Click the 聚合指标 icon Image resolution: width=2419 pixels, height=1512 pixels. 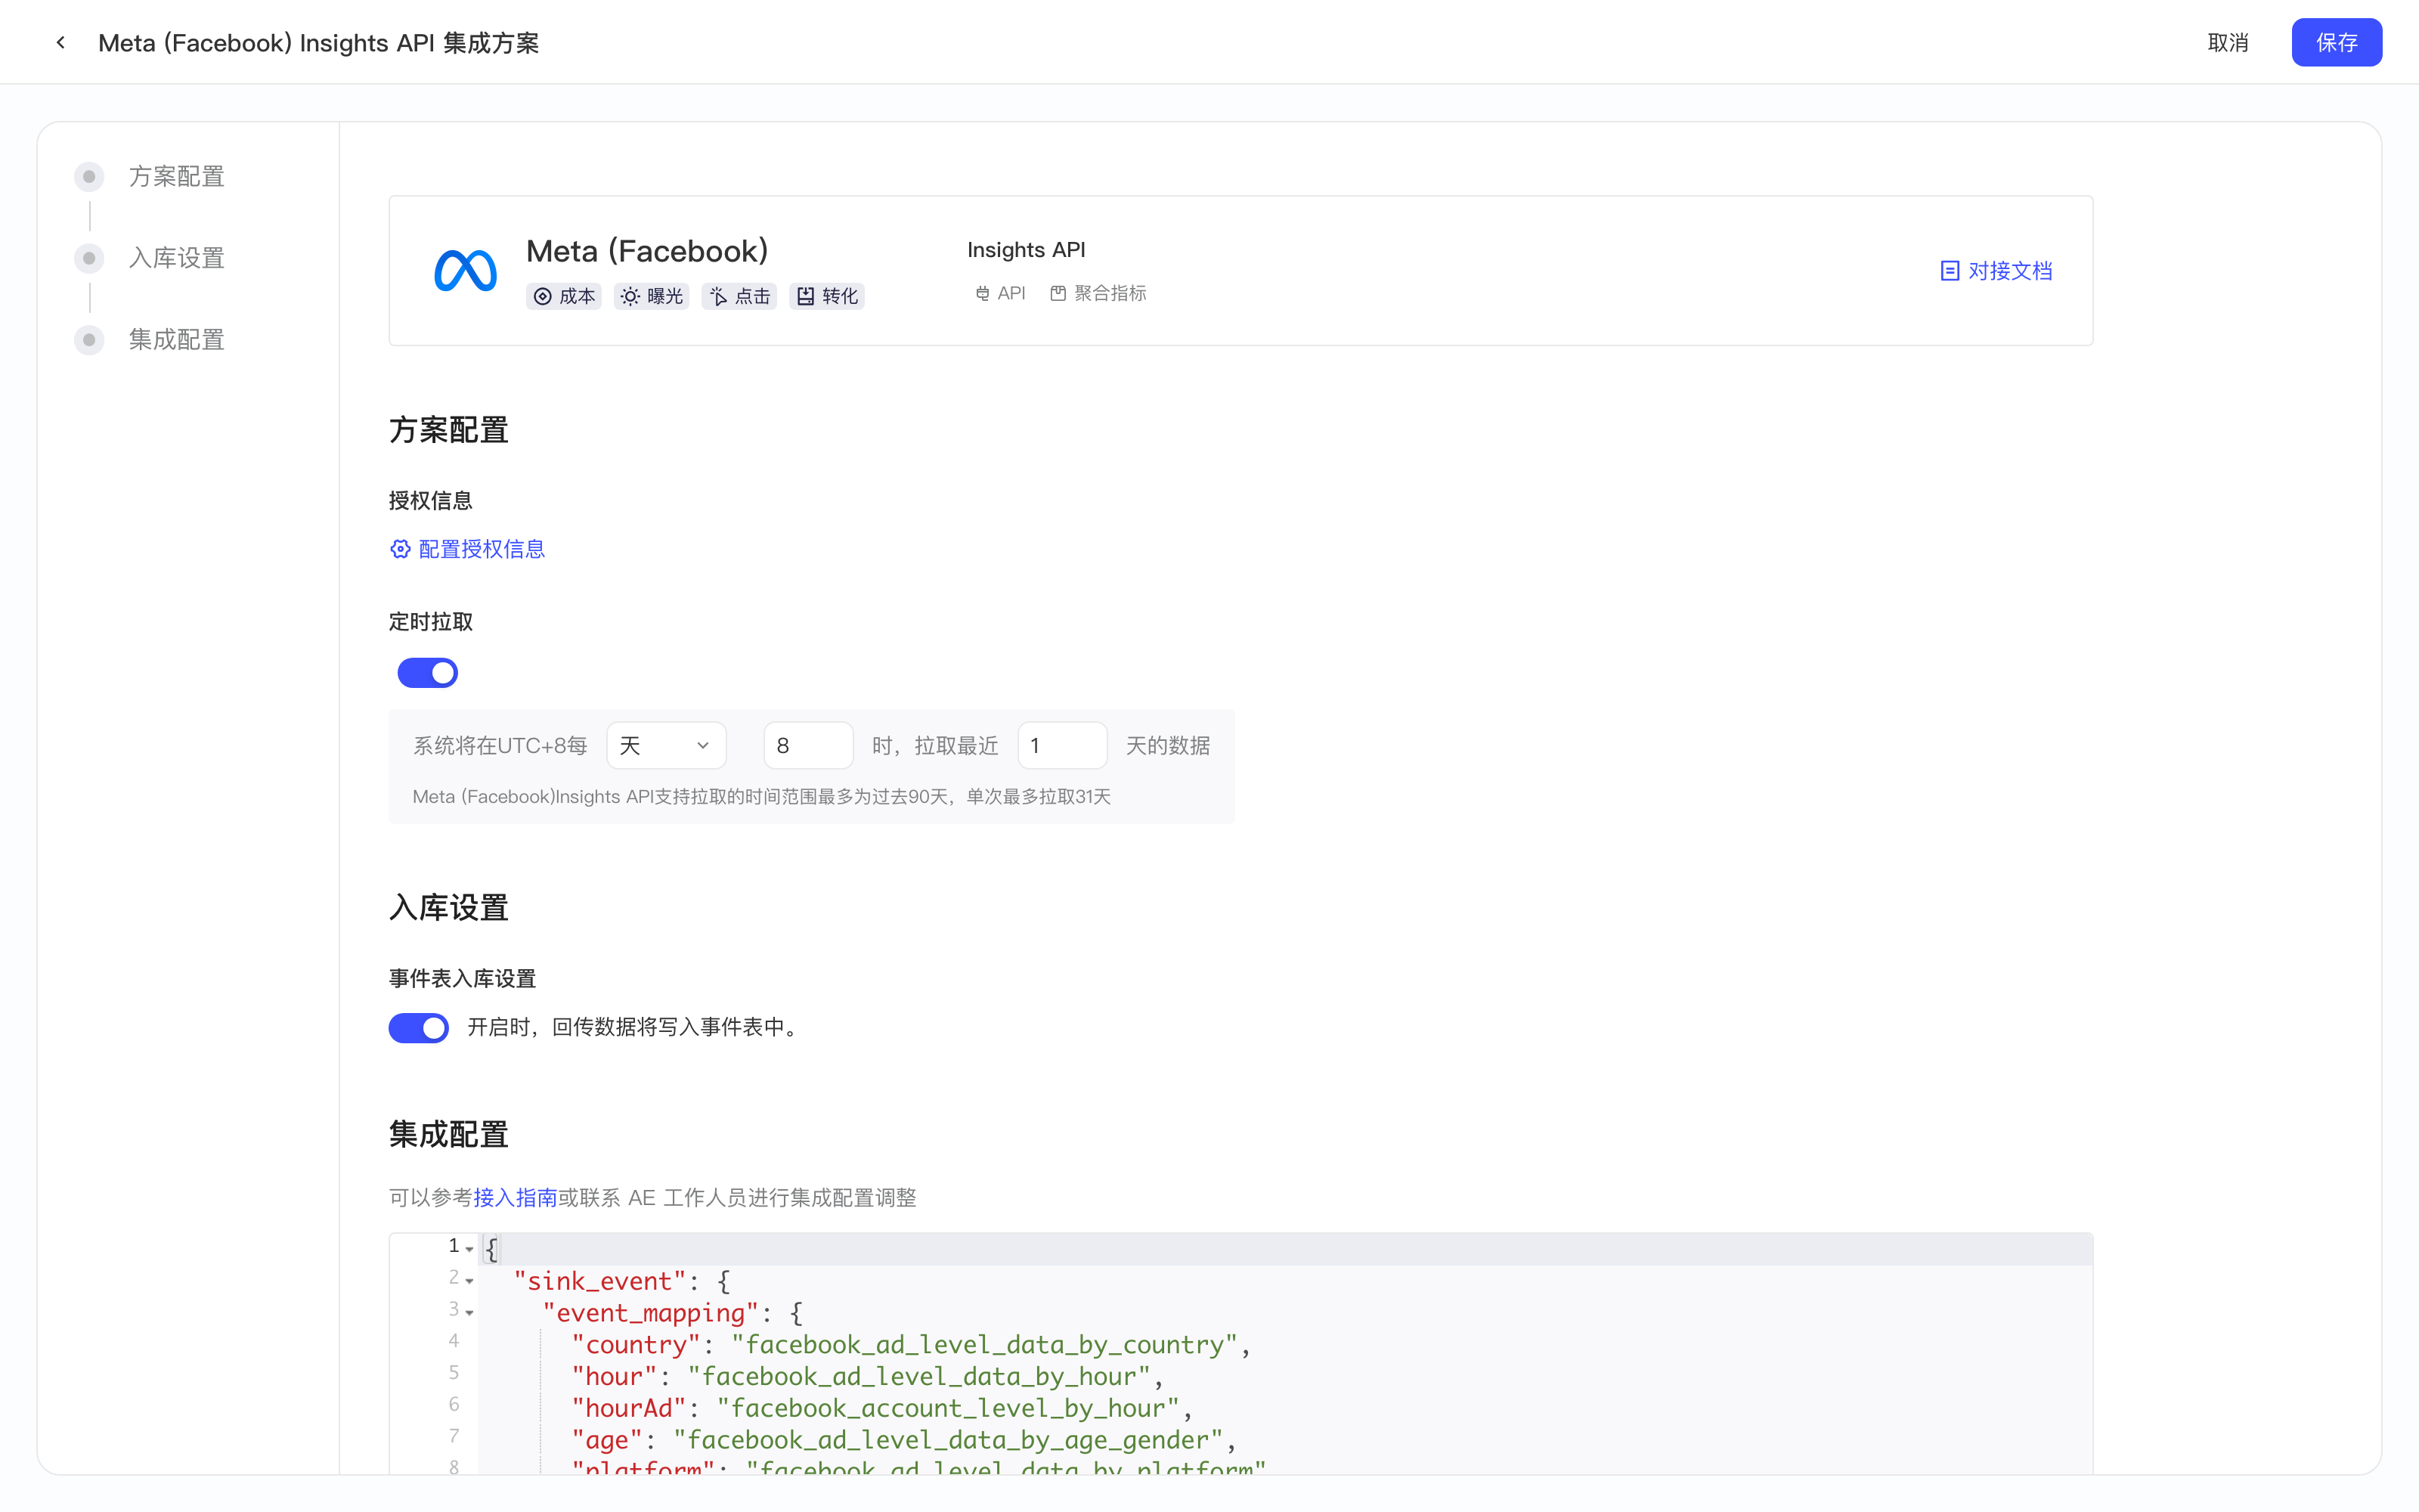click(x=1058, y=294)
